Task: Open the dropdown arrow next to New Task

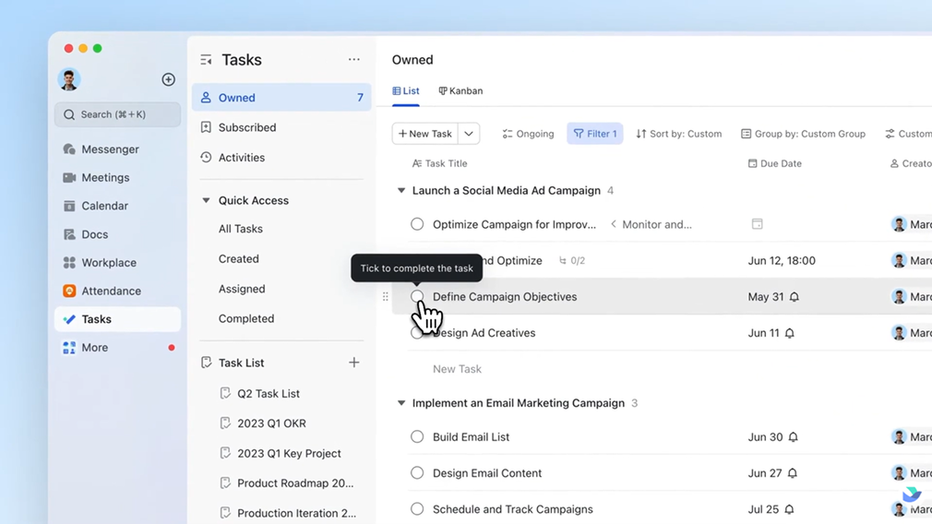Action: (469, 134)
